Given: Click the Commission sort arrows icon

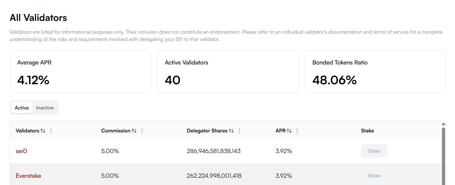Looking at the screenshot, I should pyautogui.click(x=134, y=131).
